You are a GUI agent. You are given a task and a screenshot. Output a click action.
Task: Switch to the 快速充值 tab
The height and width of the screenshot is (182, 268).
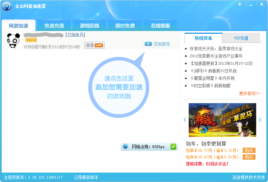tap(54, 26)
